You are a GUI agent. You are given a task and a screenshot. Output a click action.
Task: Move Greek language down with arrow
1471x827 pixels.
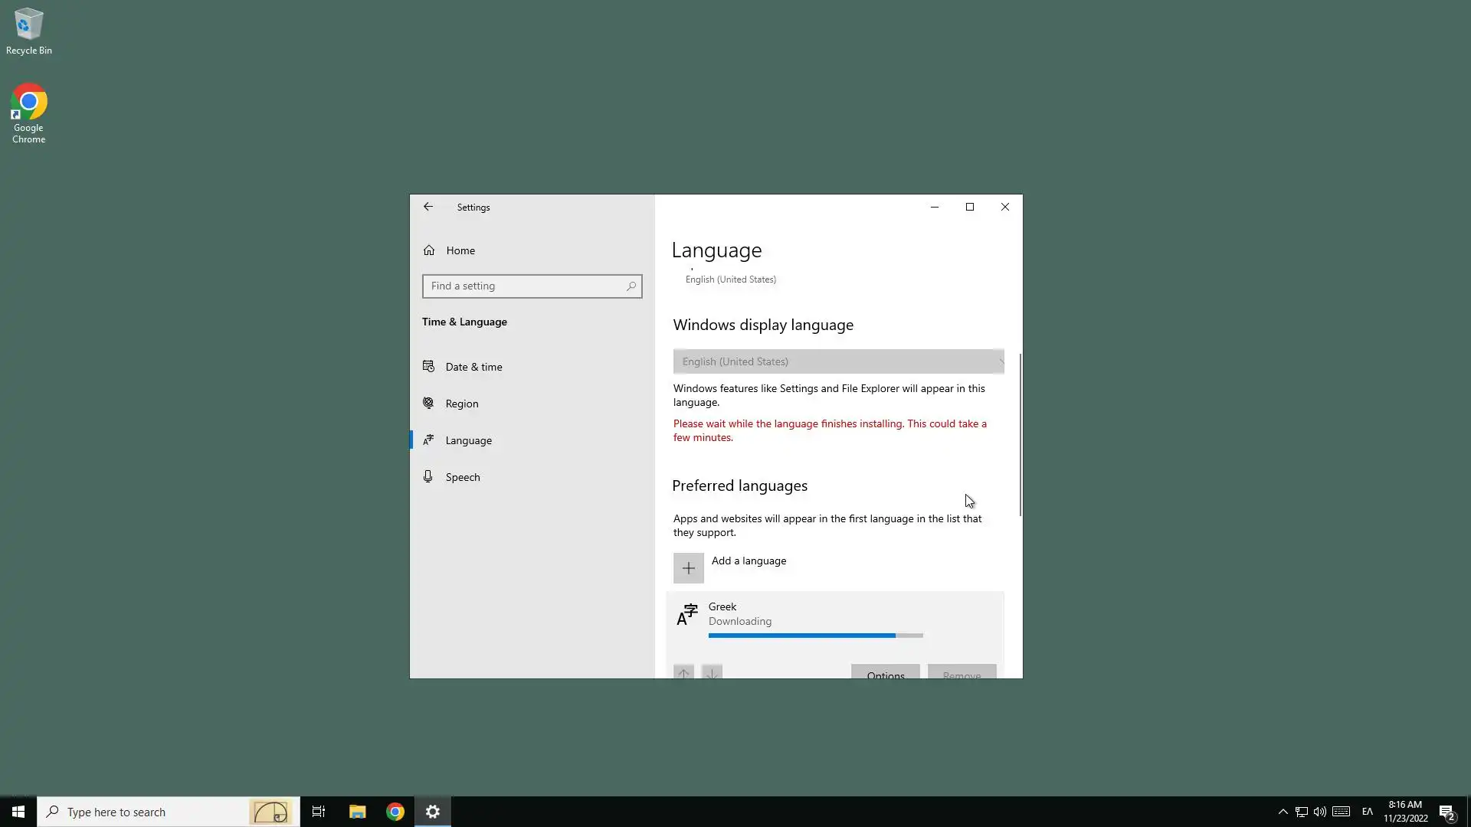[x=712, y=673]
